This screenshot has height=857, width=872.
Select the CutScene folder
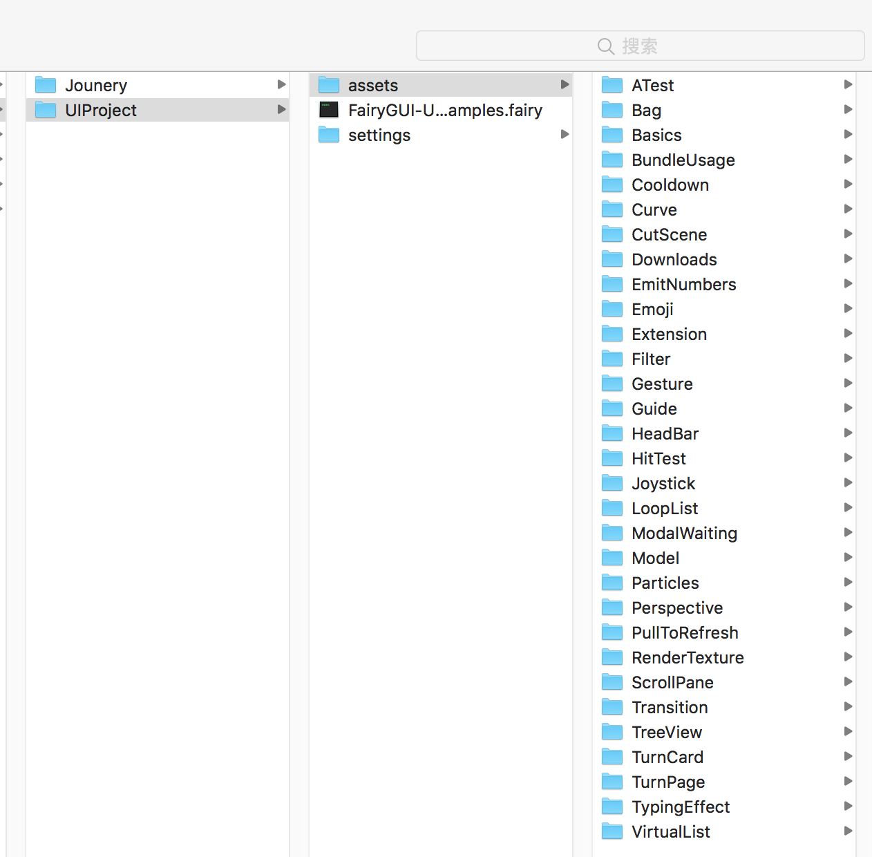(x=669, y=234)
